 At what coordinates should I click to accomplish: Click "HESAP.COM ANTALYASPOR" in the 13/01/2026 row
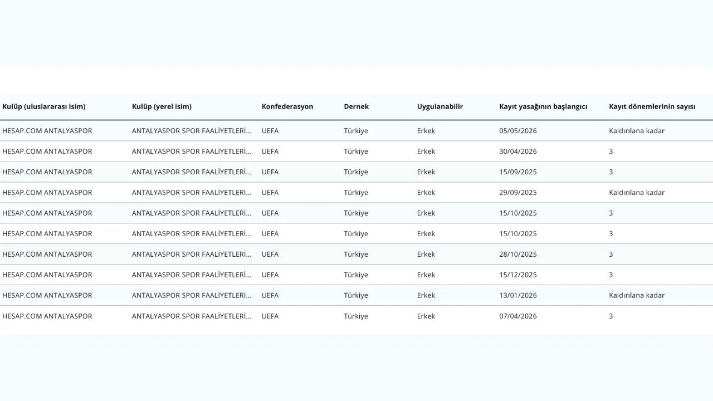[x=47, y=296]
